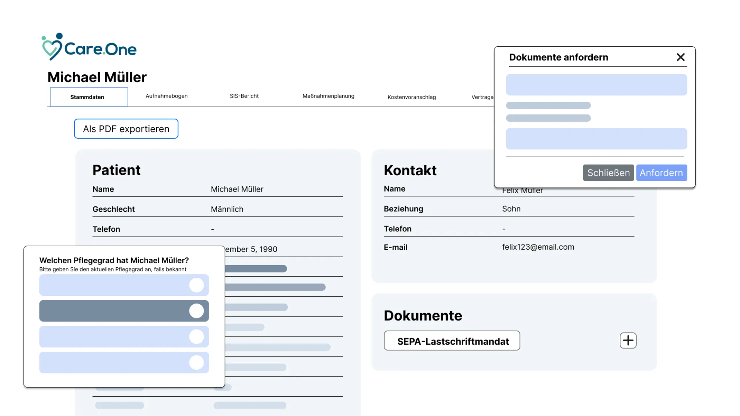Image resolution: width=740 pixels, height=416 pixels.
Task: Close the Dokumente anfordern dialog
Action: tap(680, 57)
